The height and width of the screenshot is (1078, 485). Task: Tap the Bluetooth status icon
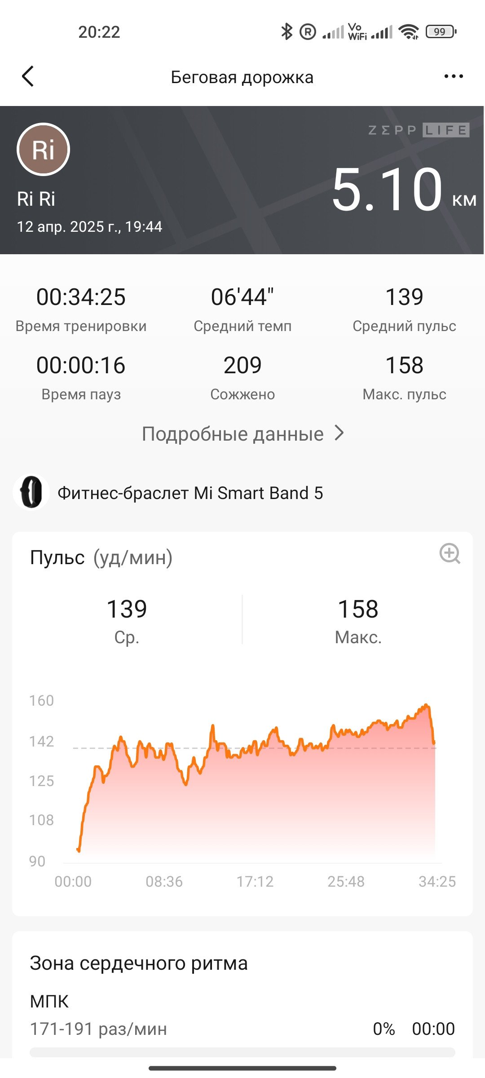click(287, 32)
